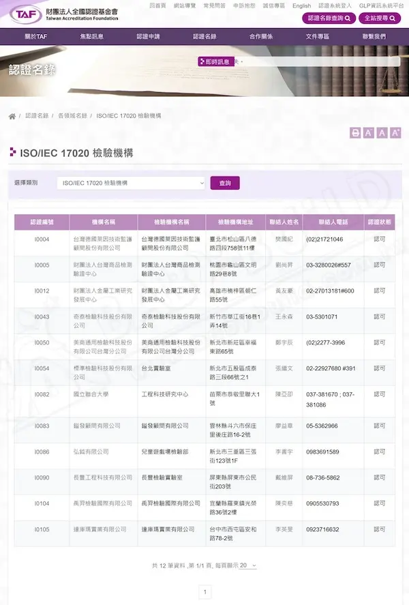Click the 工程科技研究中心 cell
Image resolution: width=409 pixels, height=605 pixels.
[165, 394]
